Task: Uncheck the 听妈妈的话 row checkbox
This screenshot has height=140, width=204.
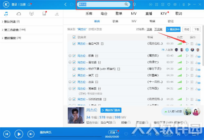Action: [x=74, y=99]
